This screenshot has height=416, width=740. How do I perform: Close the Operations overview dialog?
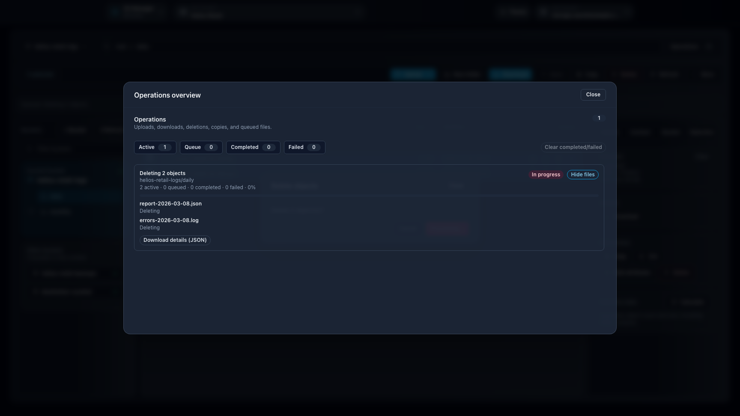(x=593, y=95)
